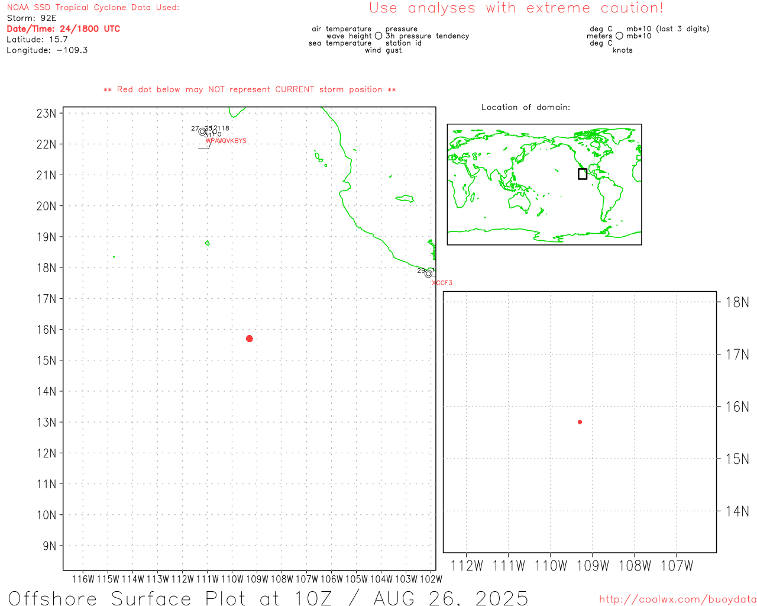Click the overlapping red station IDs near 22N

(226, 141)
